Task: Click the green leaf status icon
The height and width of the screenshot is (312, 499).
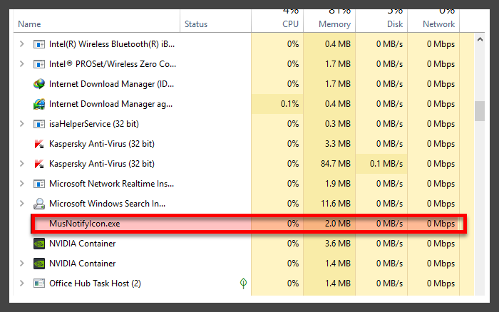Action: [243, 284]
